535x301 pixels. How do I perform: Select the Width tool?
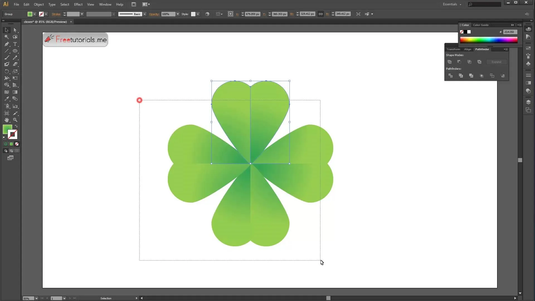coord(7,78)
